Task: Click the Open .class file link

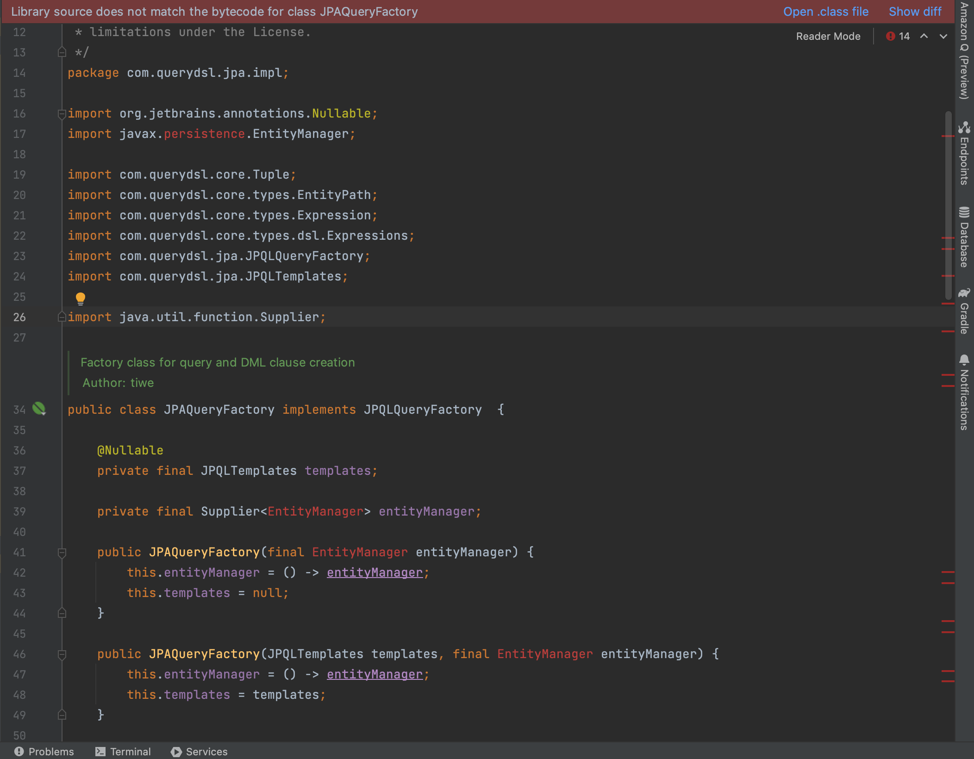Action: (x=826, y=12)
